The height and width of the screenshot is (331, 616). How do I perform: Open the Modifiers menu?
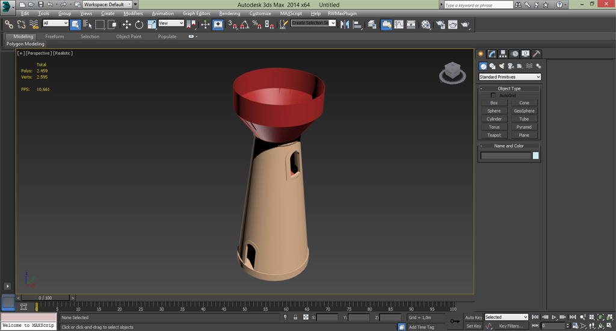[x=133, y=13]
